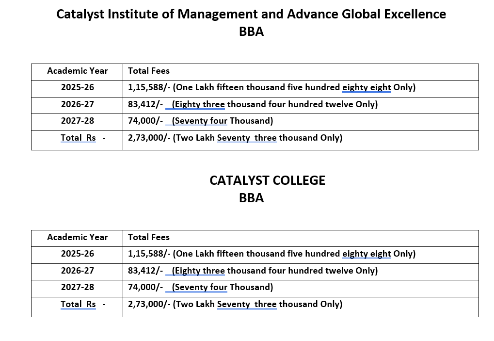Select Total Fees header in the top table
Viewport: 494px width, 341px height.
pyautogui.click(x=149, y=71)
